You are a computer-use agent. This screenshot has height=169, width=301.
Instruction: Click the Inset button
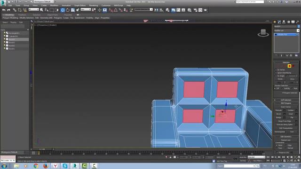[x=291, y=114]
